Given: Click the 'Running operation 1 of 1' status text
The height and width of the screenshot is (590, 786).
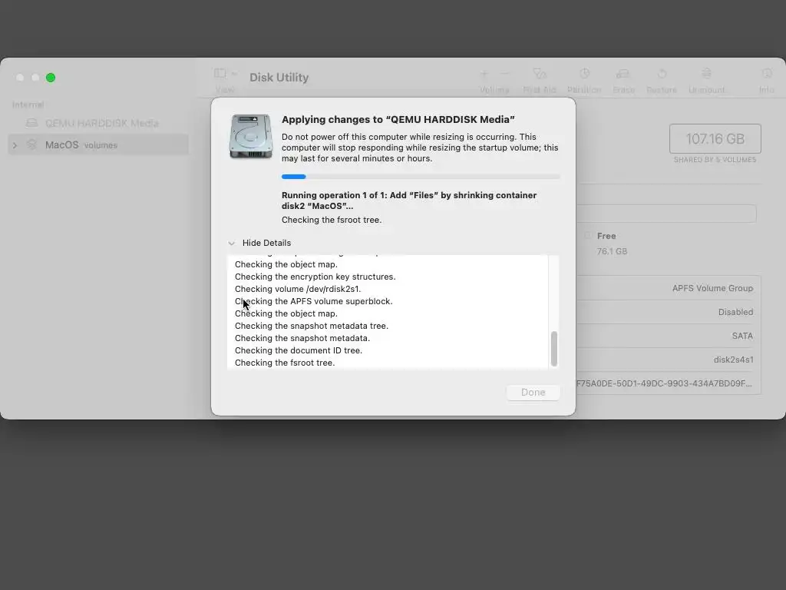Looking at the screenshot, I should click(409, 201).
